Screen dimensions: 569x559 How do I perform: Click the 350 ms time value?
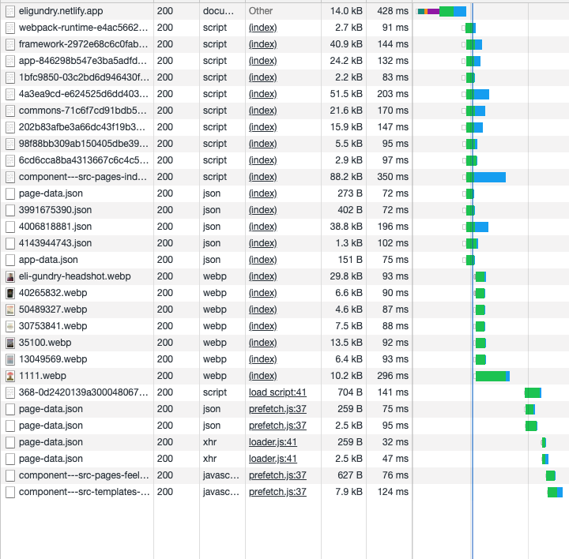[393, 177]
